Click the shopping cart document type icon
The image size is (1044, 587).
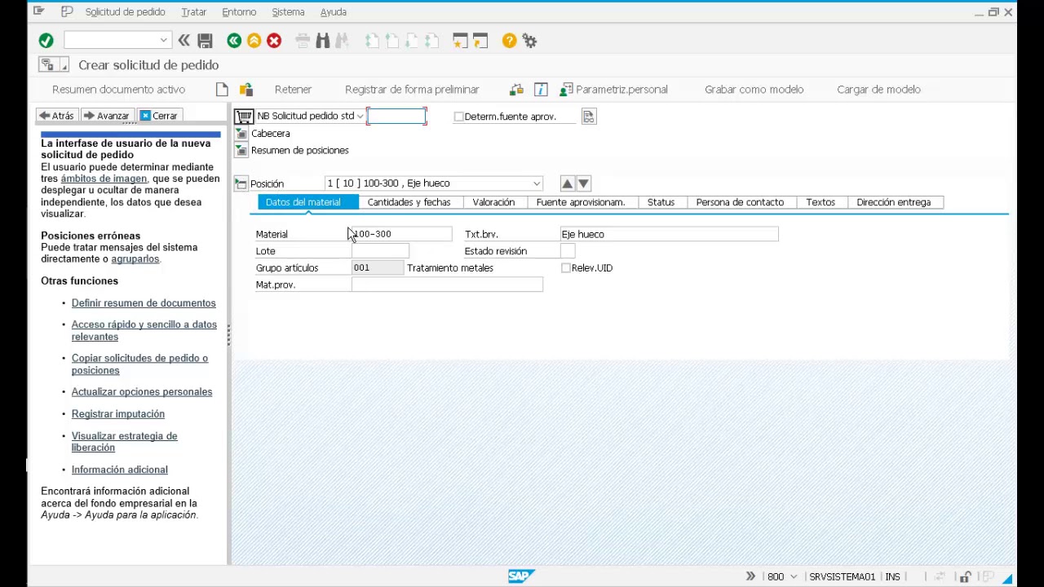(x=244, y=116)
